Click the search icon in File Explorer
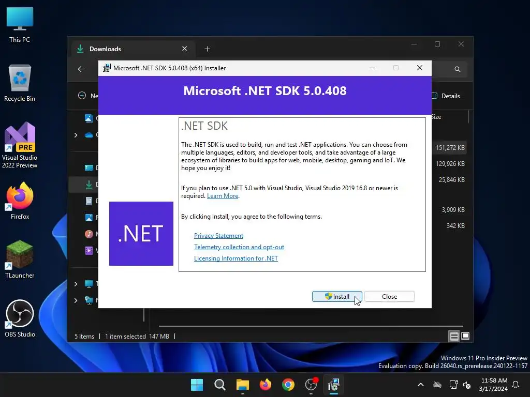 [458, 69]
